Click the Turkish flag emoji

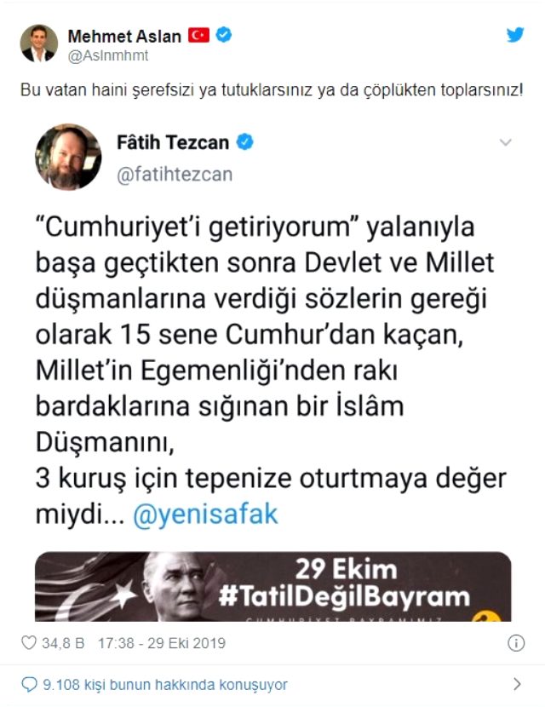(x=198, y=35)
